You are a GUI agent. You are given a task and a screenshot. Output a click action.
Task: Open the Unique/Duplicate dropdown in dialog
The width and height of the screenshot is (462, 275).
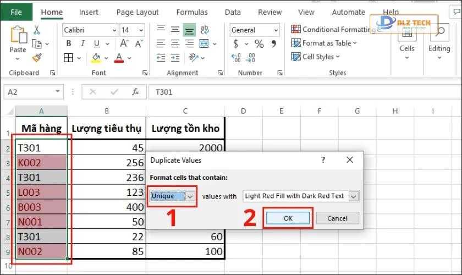pyautogui.click(x=190, y=196)
